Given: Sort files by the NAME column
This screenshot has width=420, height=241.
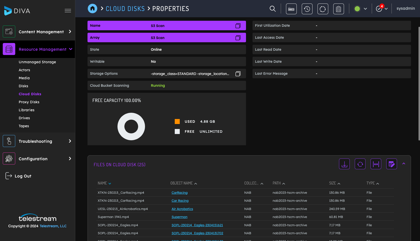Looking at the screenshot, I should (104, 183).
